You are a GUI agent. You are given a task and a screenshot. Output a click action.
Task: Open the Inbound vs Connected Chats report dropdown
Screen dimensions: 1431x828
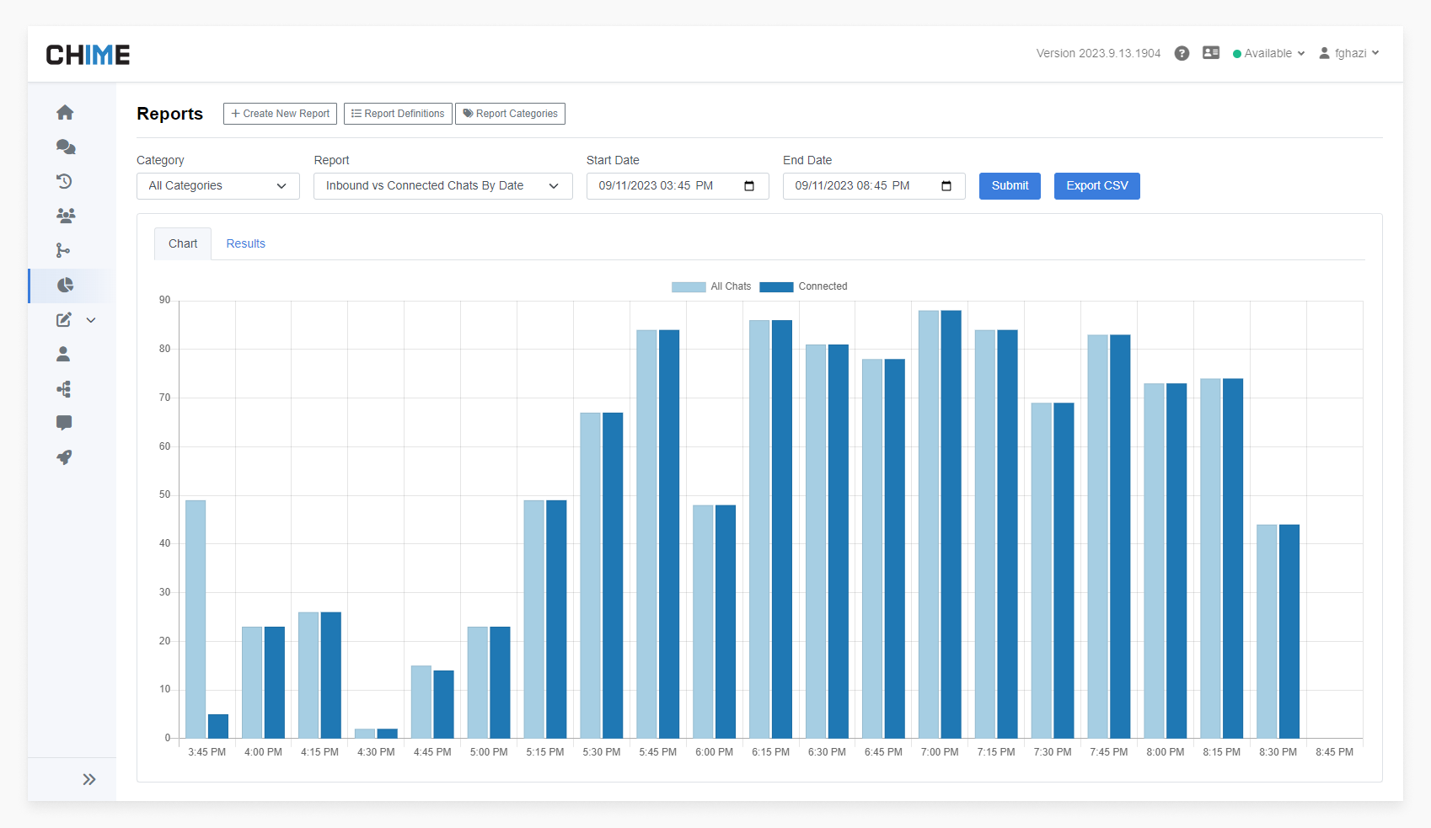tap(443, 186)
